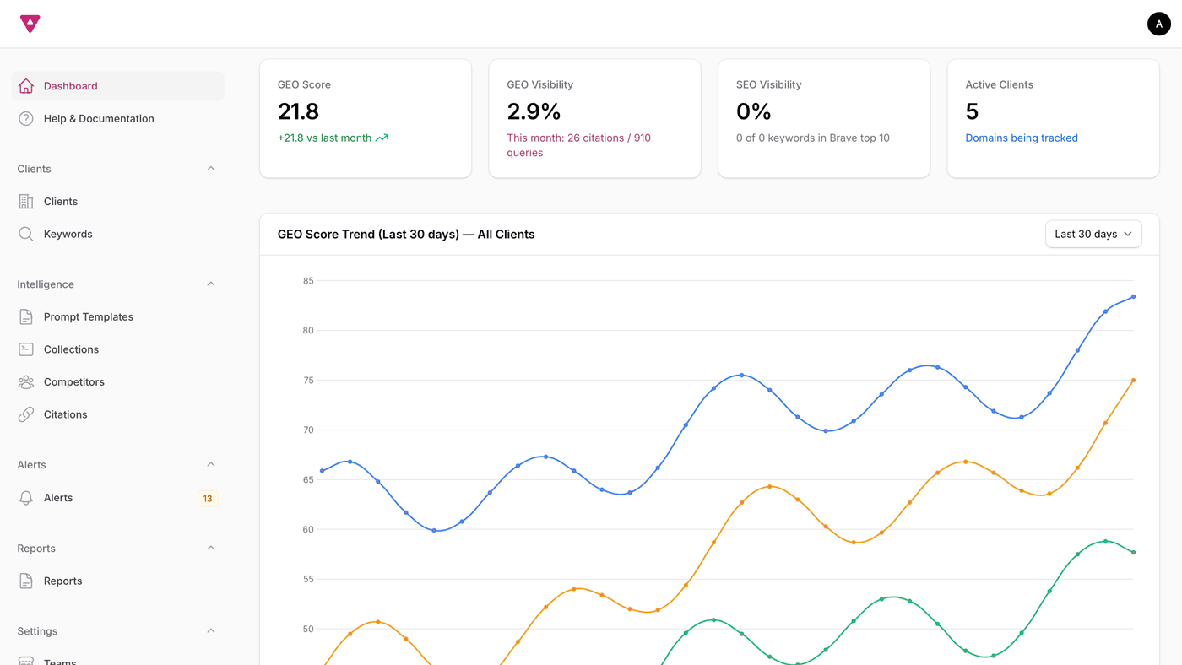Click the Reports page icon

[25, 581]
